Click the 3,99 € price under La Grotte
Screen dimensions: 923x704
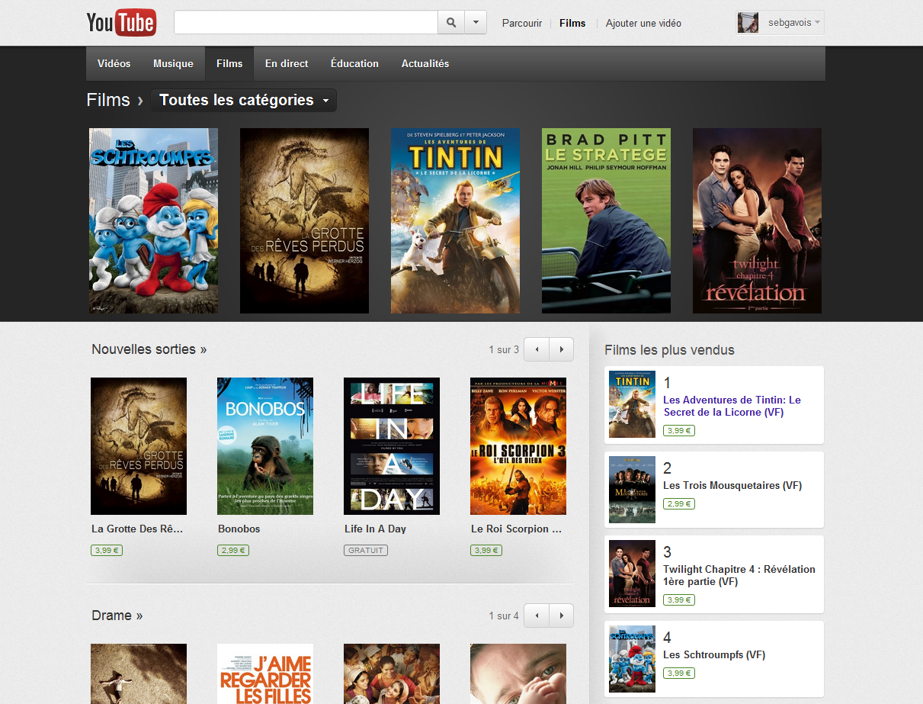click(x=107, y=550)
